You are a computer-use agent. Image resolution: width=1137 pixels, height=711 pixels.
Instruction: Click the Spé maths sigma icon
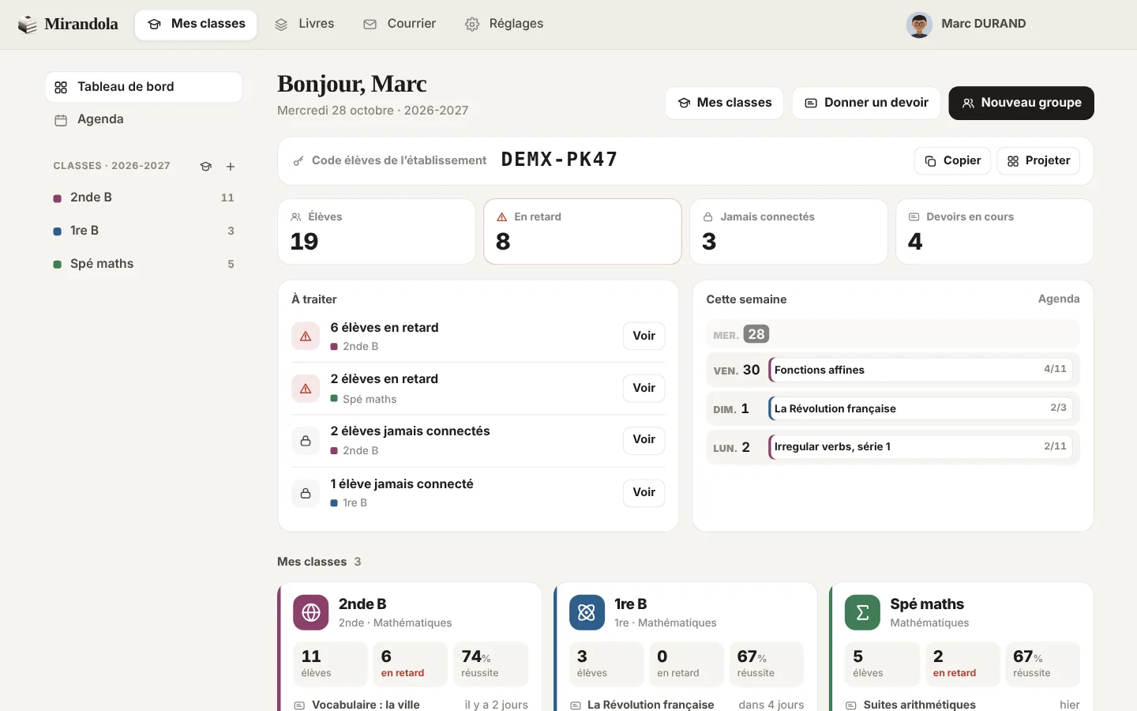click(862, 612)
